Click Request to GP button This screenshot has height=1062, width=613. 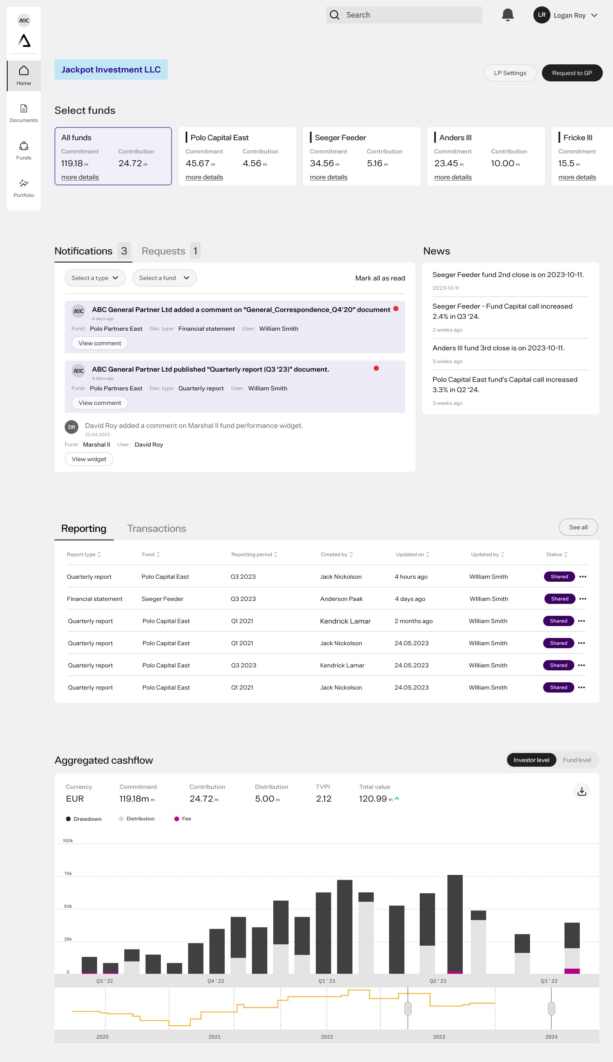coord(572,73)
